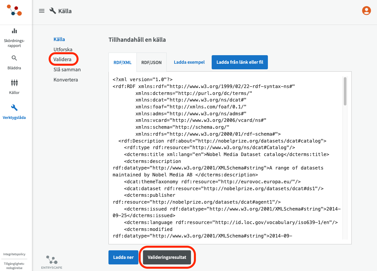Open the user account avatar icon

coord(366,11)
